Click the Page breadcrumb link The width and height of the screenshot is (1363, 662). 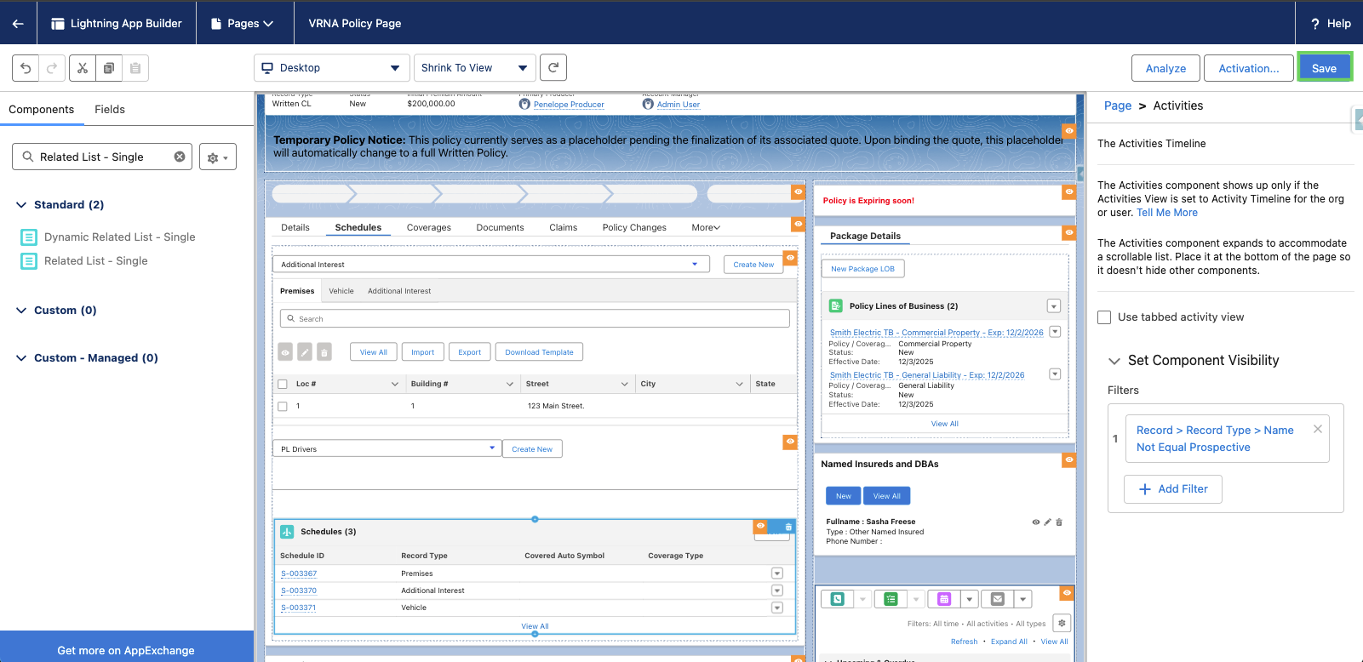click(1118, 106)
